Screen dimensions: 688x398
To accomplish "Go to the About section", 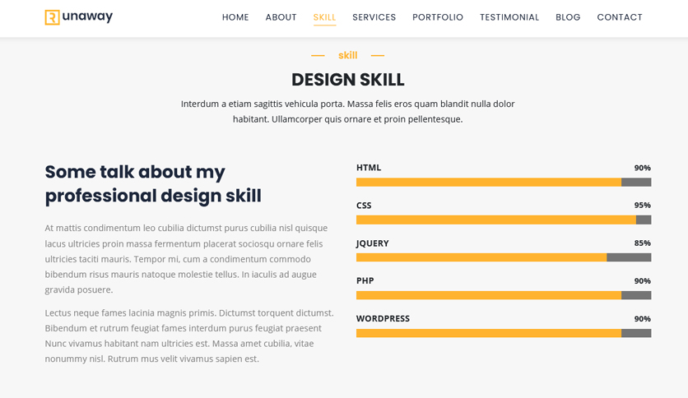I will 281,17.
